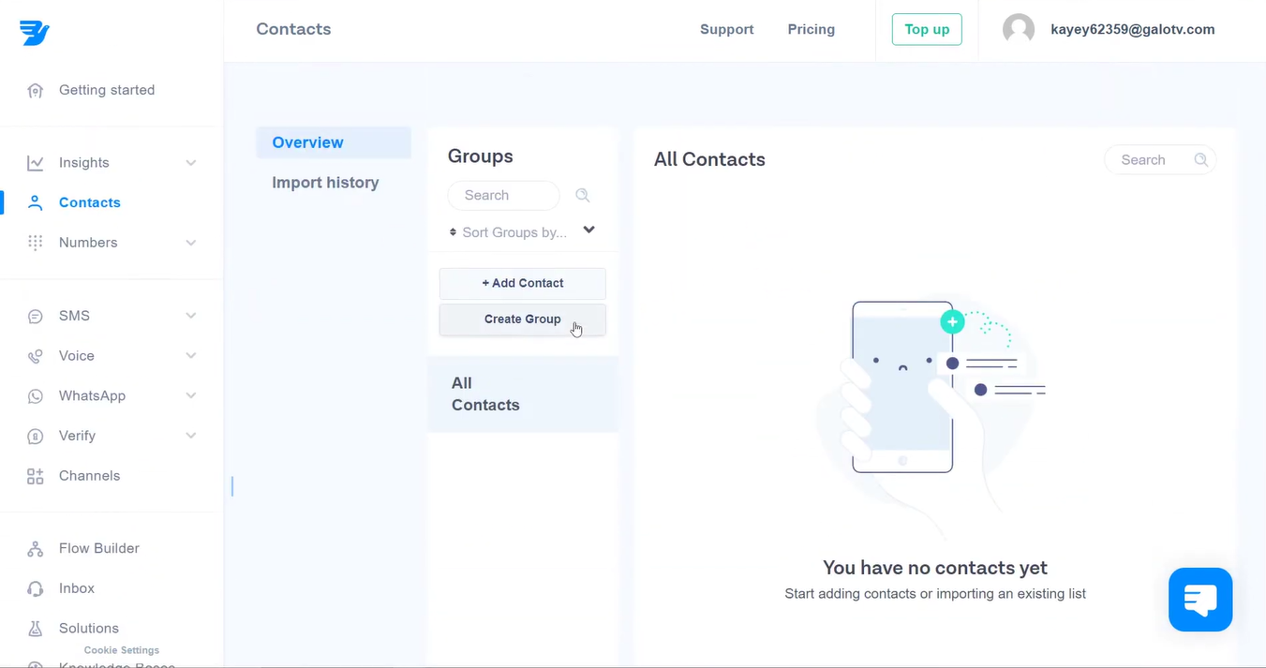The width and height of the screenshot is (1266, 668).
Task: Click the SMS sidebar label
Action: point(74,316)
